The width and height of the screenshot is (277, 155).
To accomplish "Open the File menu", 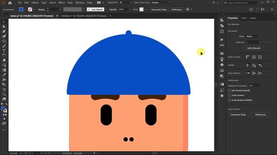I will tap(19, 3).
